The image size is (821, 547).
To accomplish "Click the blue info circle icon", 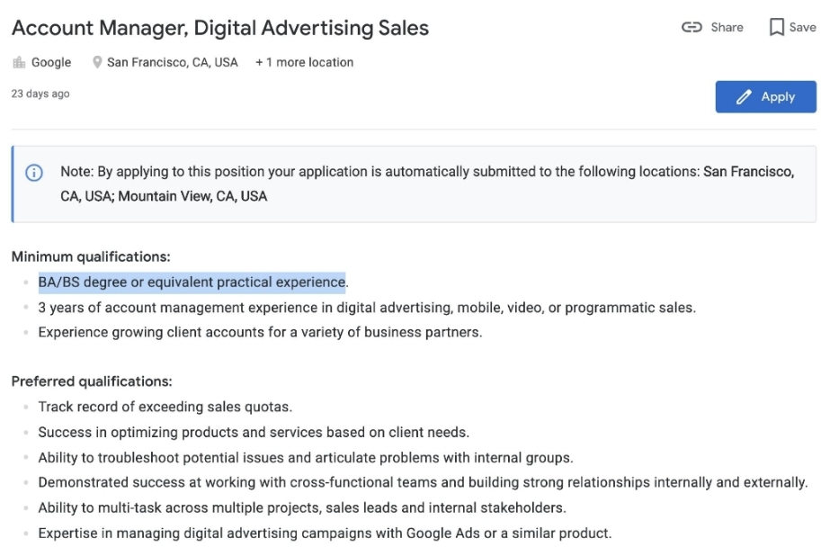I will pyautogui.click(x=34, y=173).
